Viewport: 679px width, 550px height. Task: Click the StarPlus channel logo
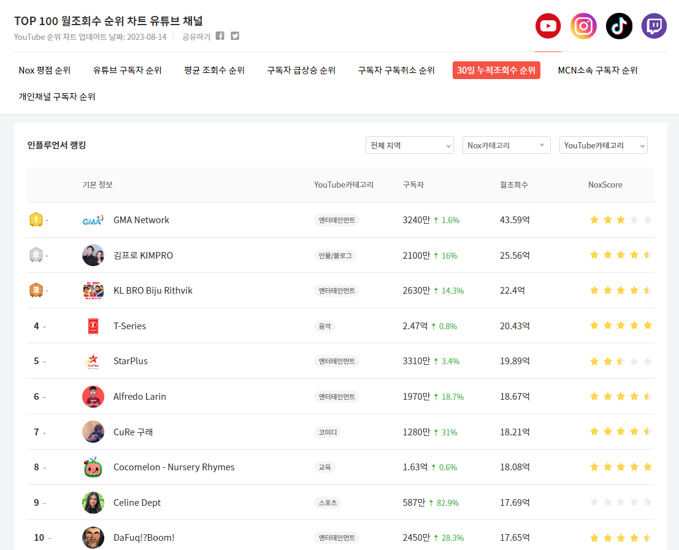point(93,361)
